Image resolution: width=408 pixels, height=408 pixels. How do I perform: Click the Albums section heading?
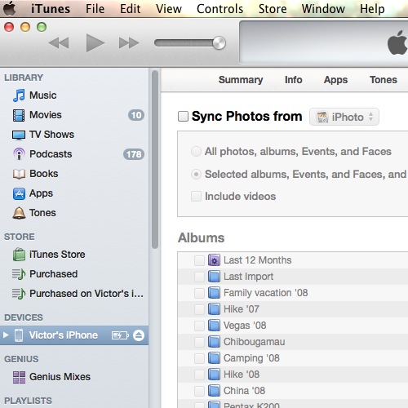point(201,237)
